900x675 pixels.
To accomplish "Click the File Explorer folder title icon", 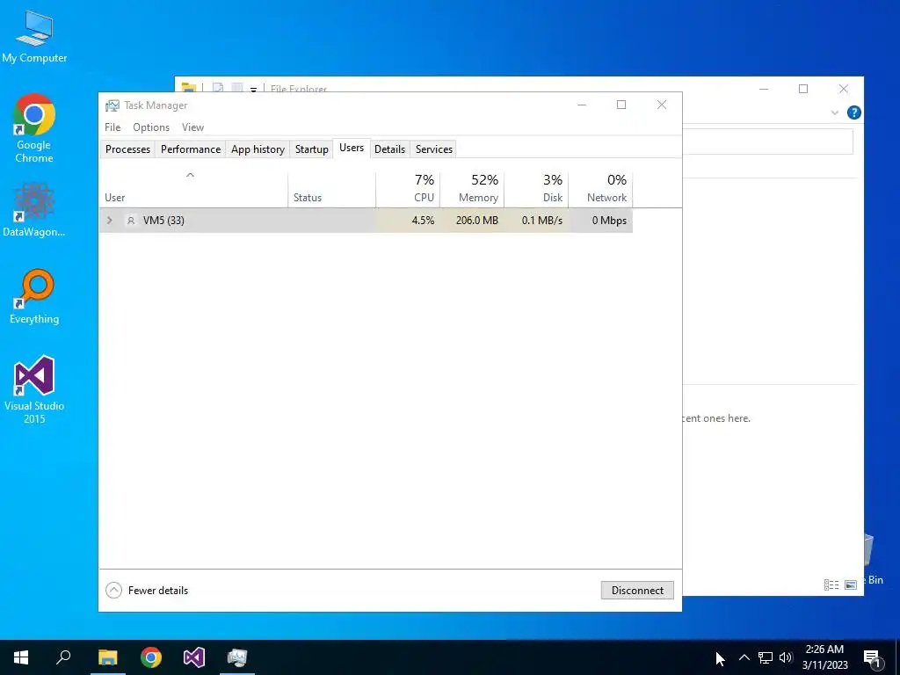I will pyautogui.click(x=189, y=88).
